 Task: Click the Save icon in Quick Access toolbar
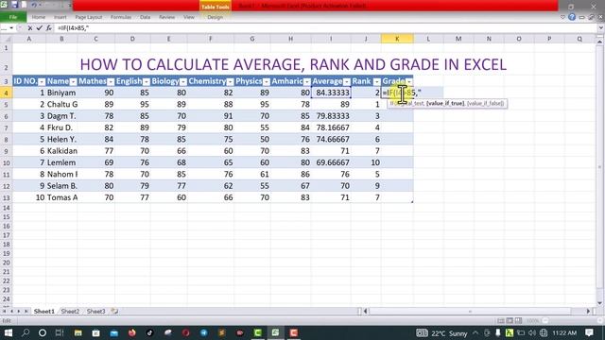point(15,5)
